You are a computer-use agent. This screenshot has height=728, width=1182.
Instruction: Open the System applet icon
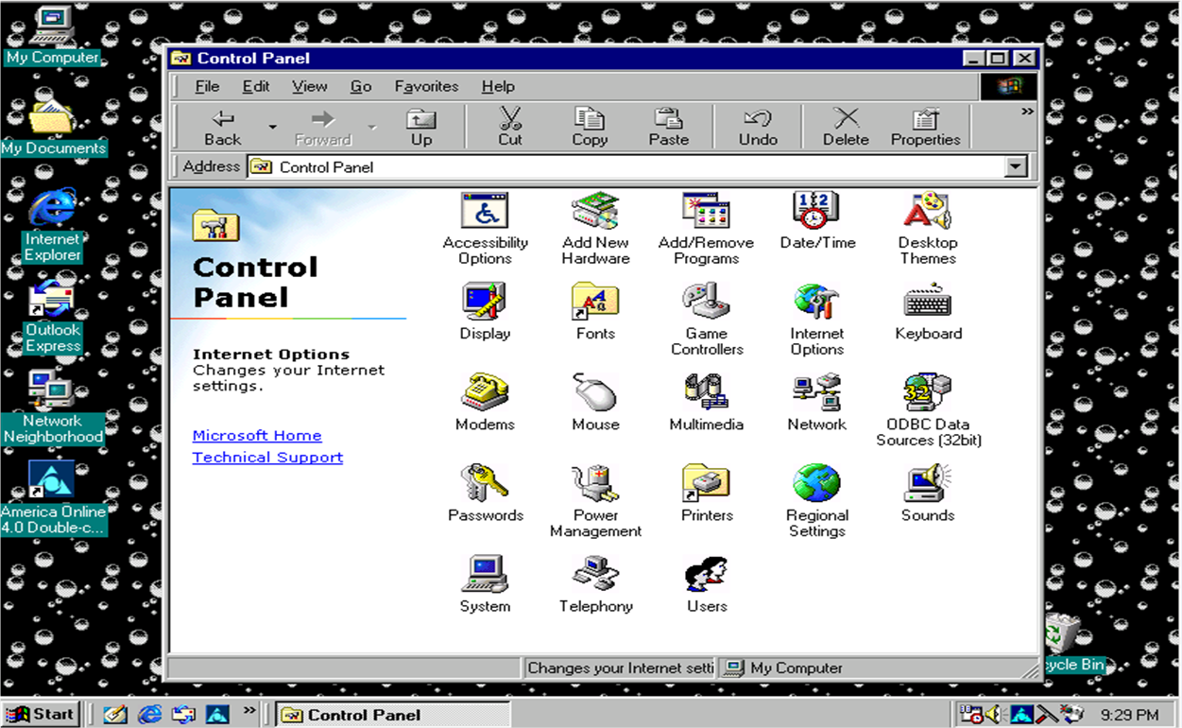point(485,574)
